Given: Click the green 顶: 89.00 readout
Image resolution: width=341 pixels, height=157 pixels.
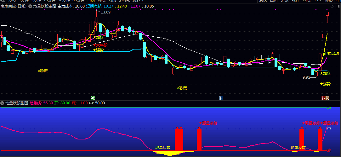Looking at the screenshot, I should point(62,103).
